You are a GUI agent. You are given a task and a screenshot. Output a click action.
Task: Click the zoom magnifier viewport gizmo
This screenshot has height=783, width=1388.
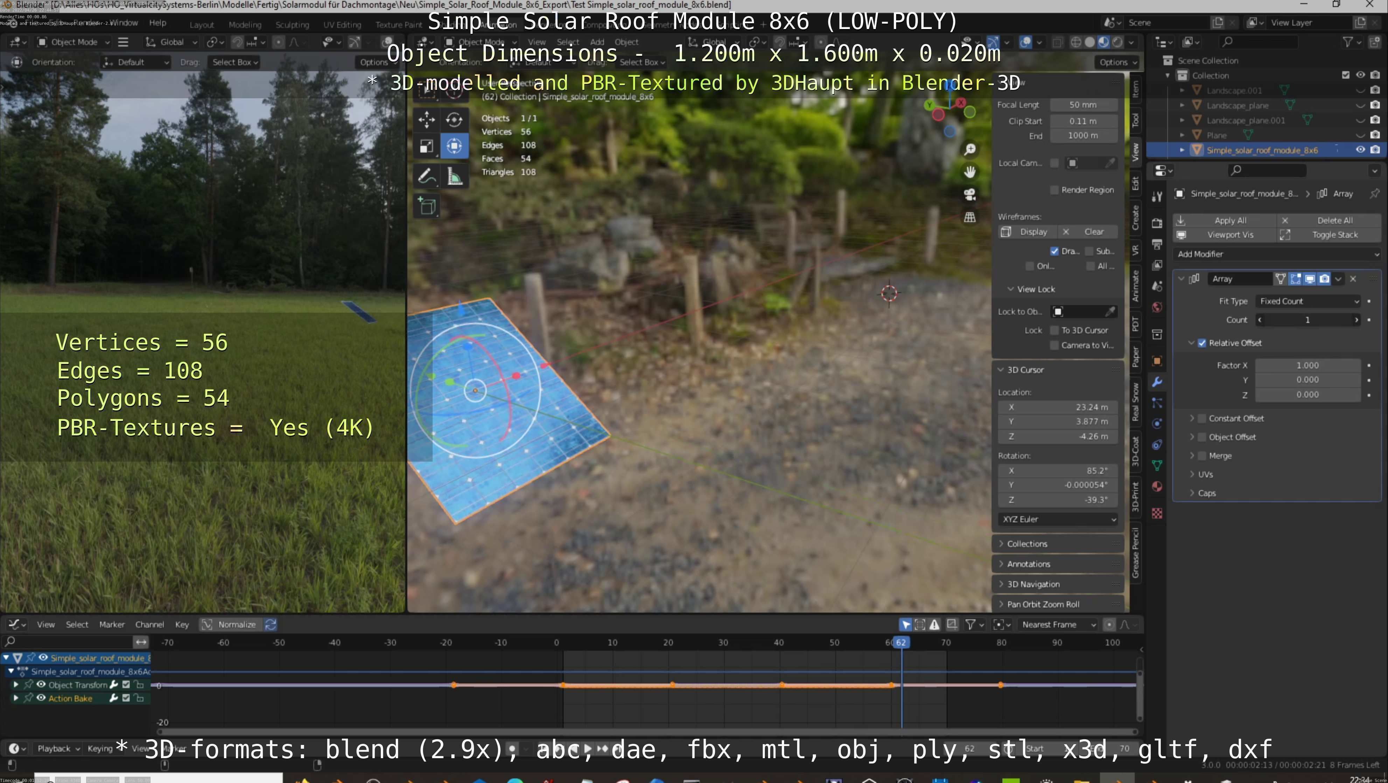(x=970, y=149)
